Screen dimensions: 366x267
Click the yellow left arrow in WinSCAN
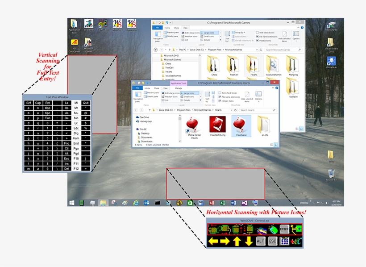pos(213,242)
